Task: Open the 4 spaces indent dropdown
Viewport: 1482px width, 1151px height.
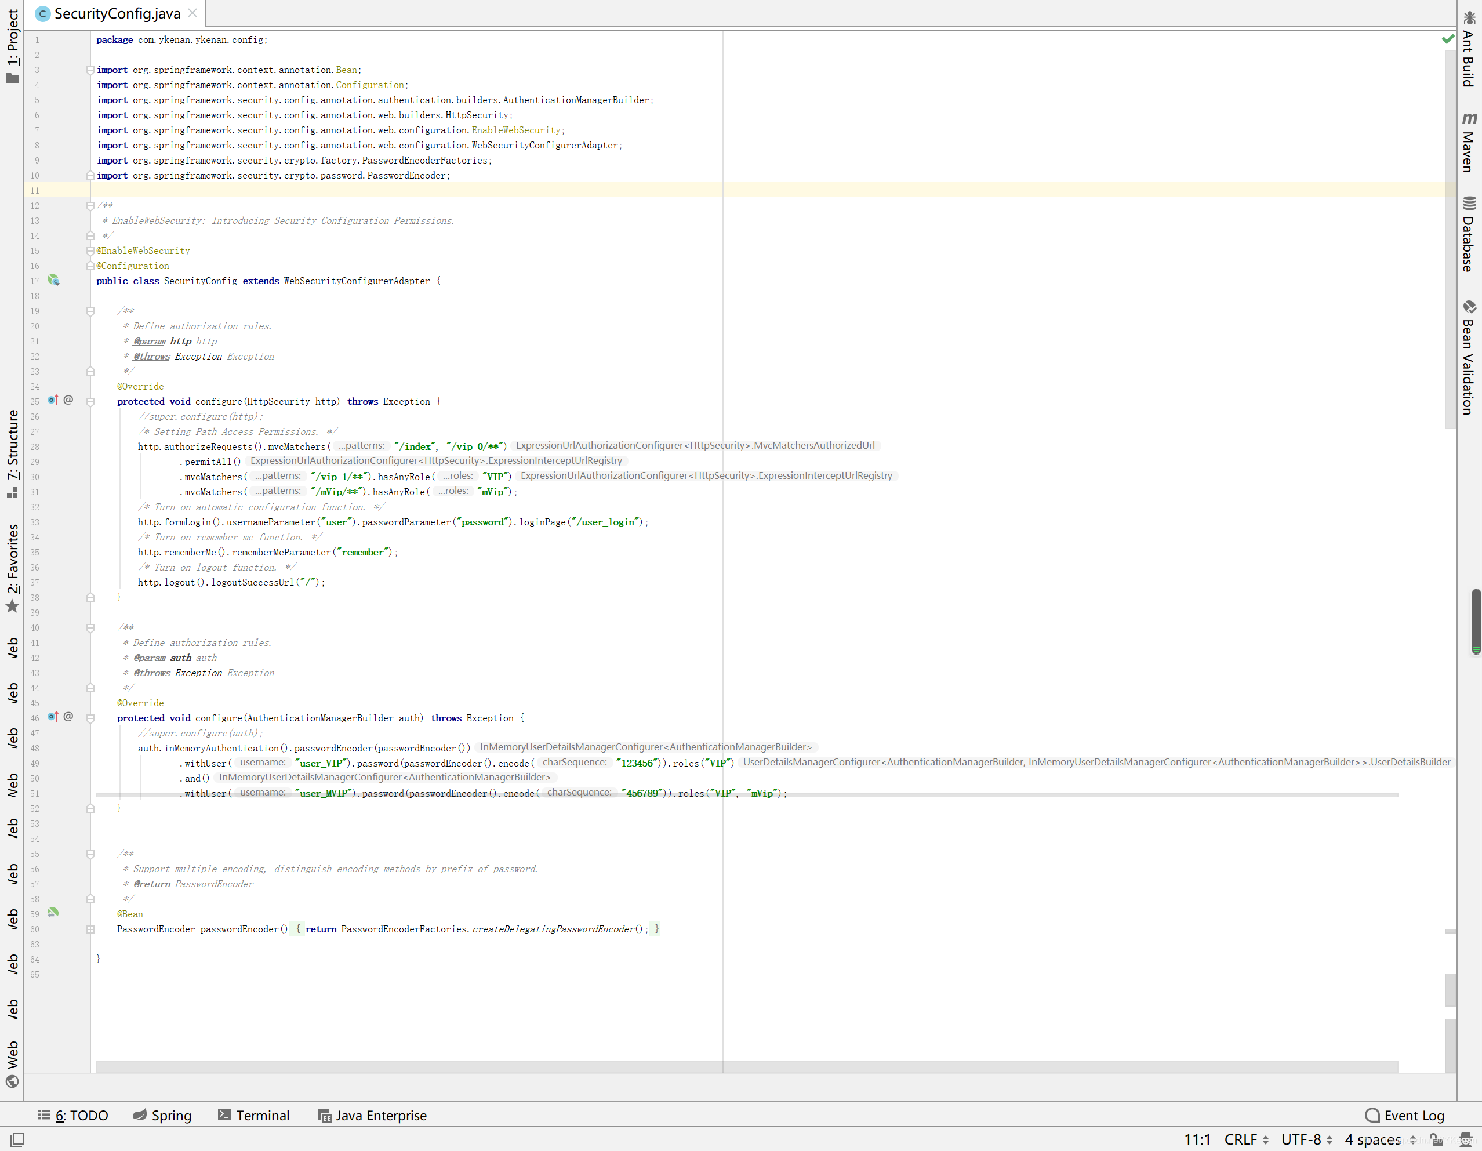Action: (x=1380, y=1139)
